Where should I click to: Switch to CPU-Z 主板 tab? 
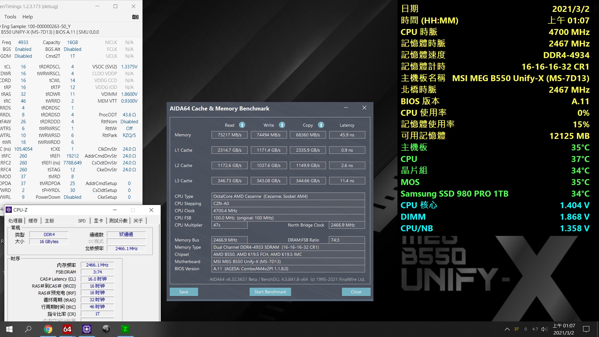point(49,221)
